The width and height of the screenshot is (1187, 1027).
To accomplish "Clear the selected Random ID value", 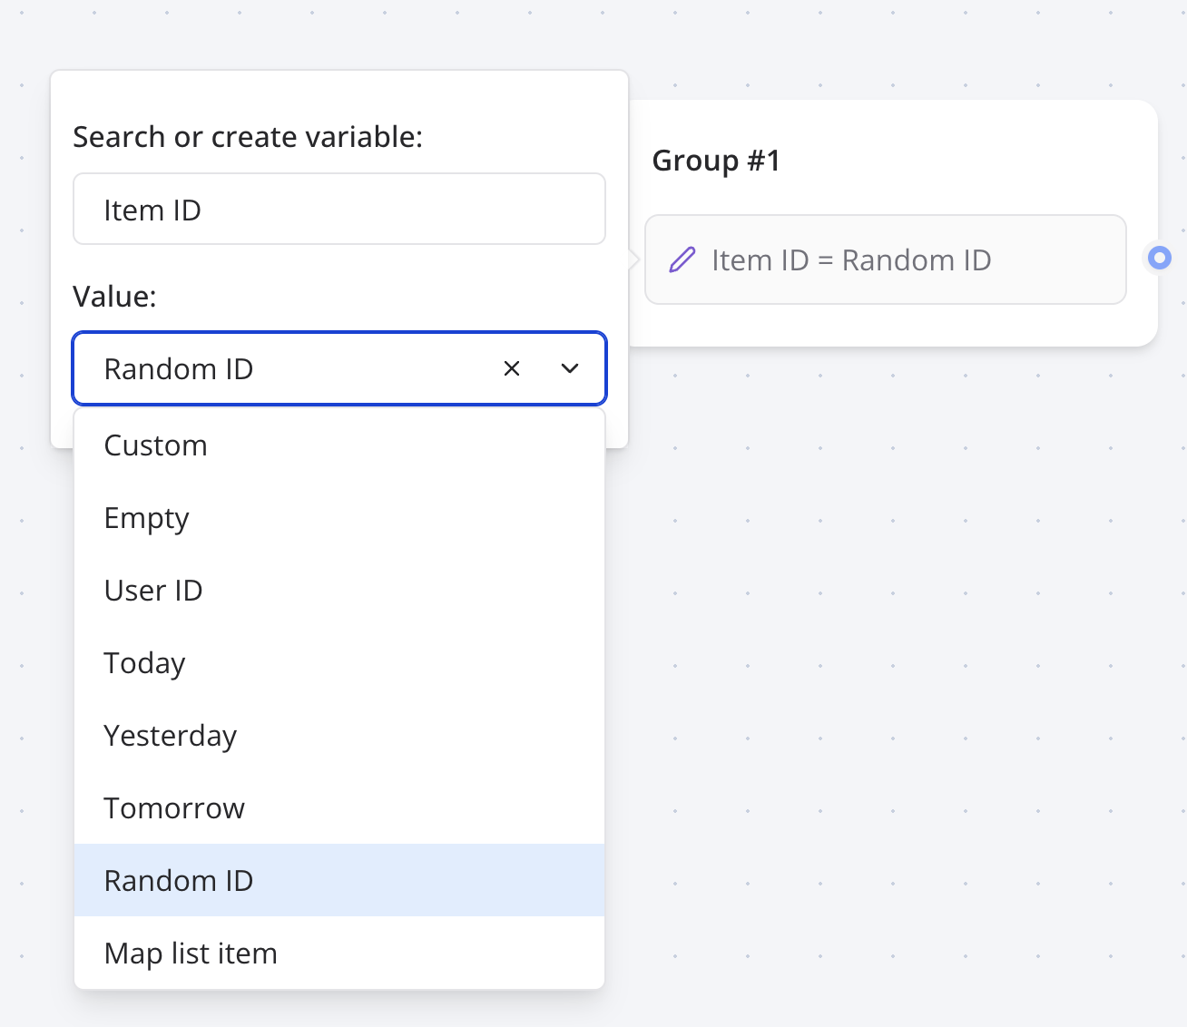I will coord(512,368).
